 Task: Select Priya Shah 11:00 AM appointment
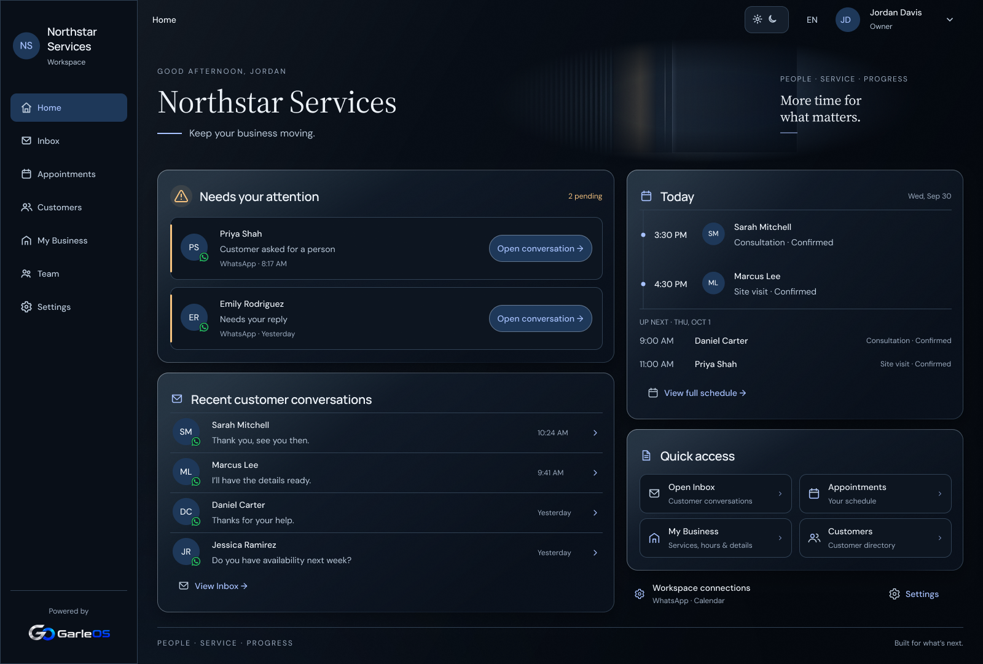pyautogui.click(x=795, y=364)
